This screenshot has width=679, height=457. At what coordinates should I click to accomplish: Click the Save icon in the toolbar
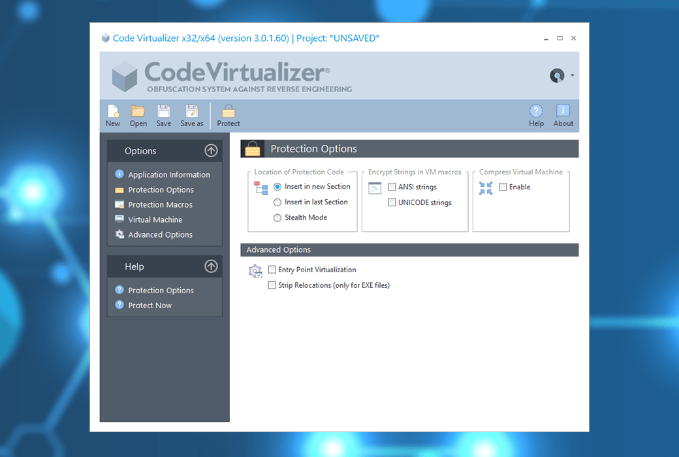[x=163, y=115]
